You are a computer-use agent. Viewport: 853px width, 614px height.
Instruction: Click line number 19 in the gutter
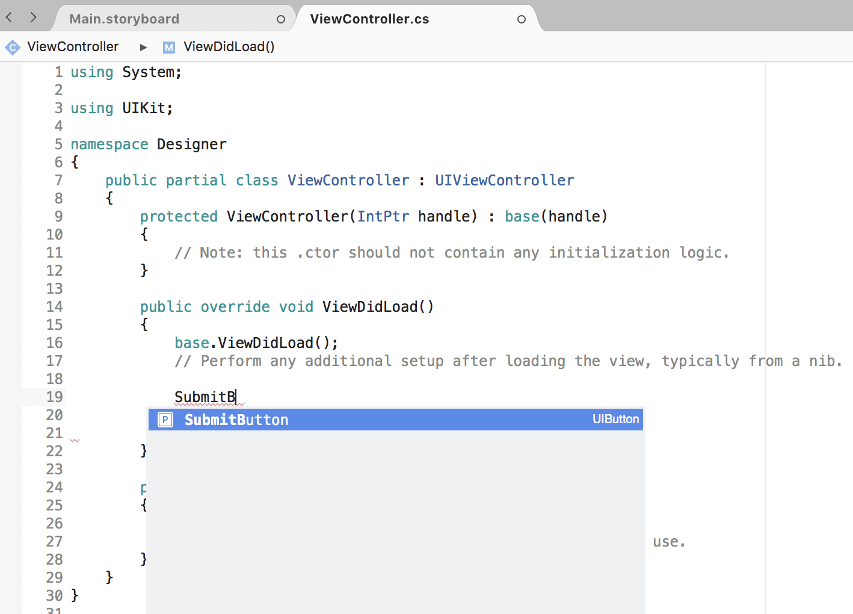click(x=54, y=397)
